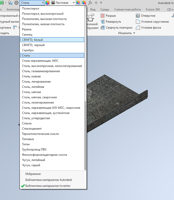Choose Стеклоцемент material
The width and height of the screenshot is (174, 200).
click(x=52, y=129)
